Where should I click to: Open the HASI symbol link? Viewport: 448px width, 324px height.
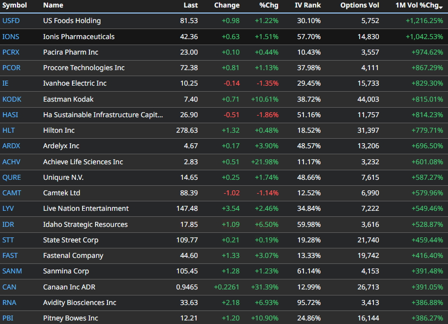pos(10,115)
